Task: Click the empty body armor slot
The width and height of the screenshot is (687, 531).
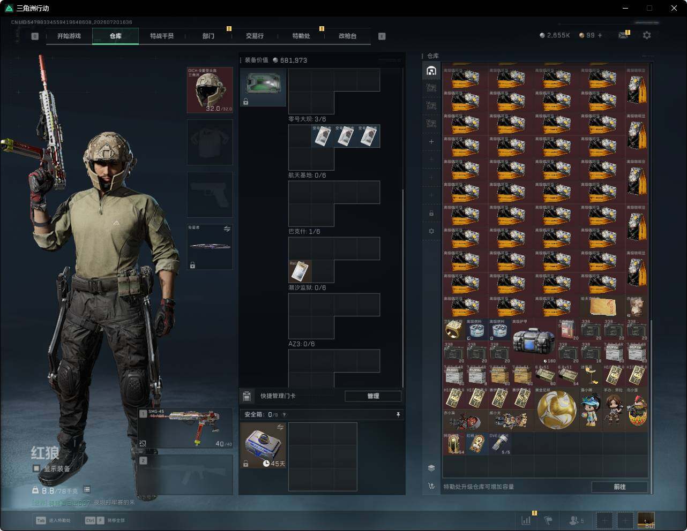Action: tap(210, 142)
